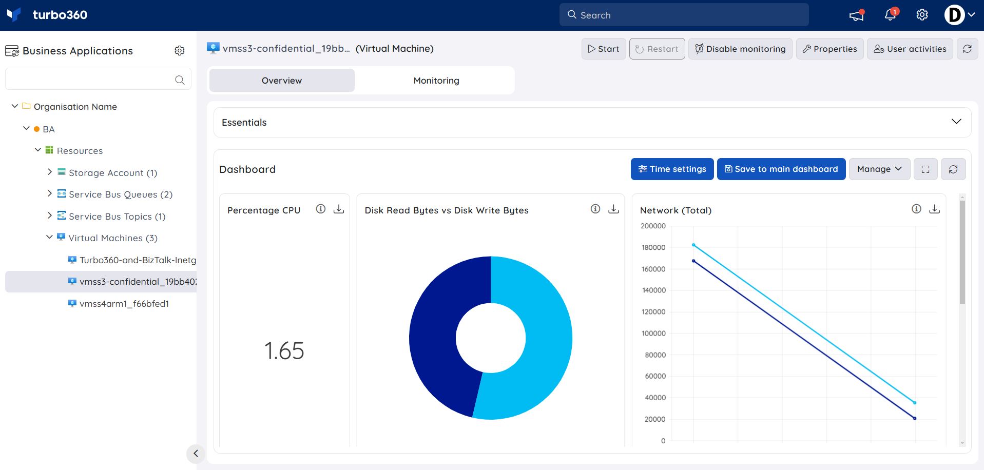Click the Service Bus Queues (2) label
The width and height of the screenshot is (984, 470).
[x=121, y=194]
